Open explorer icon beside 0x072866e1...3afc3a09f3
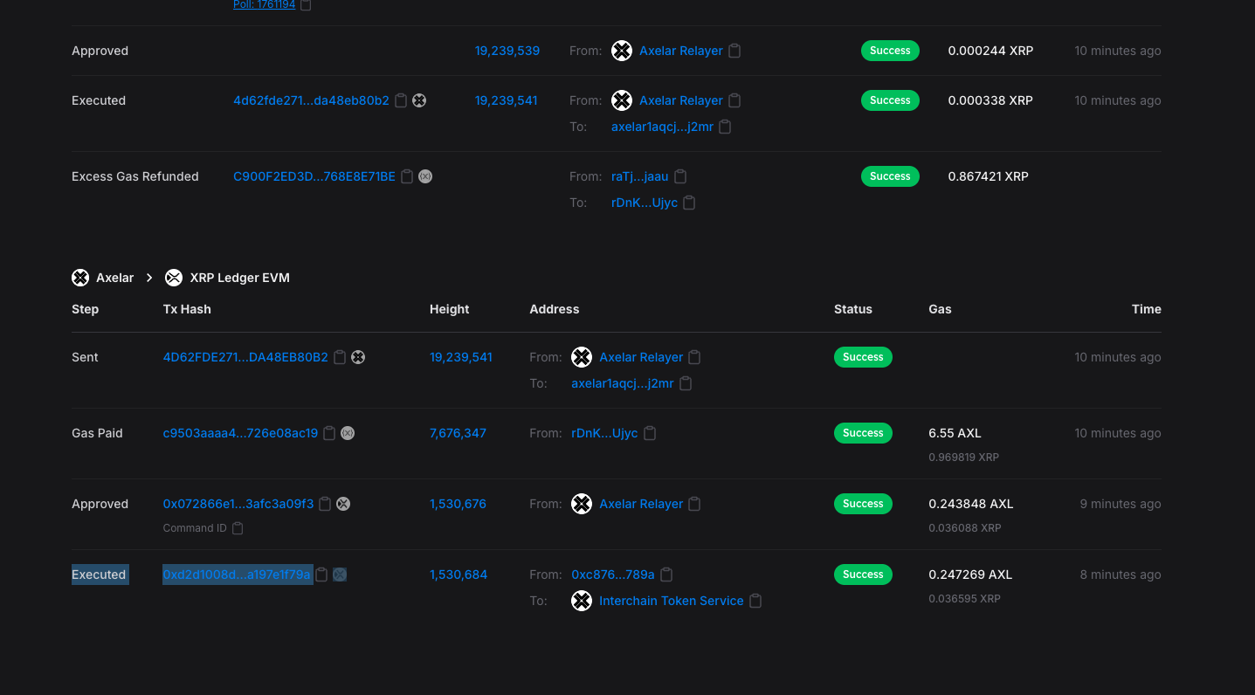 tap(343, 504)
